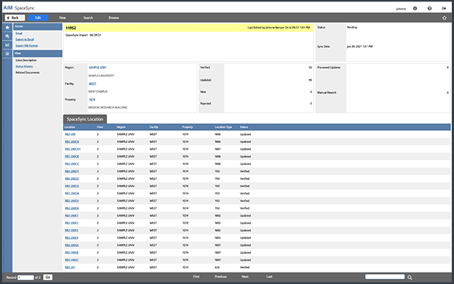Open the WEST facility link
The width and height of the screenshot is (454, 284).
click(x=92, y=84)
